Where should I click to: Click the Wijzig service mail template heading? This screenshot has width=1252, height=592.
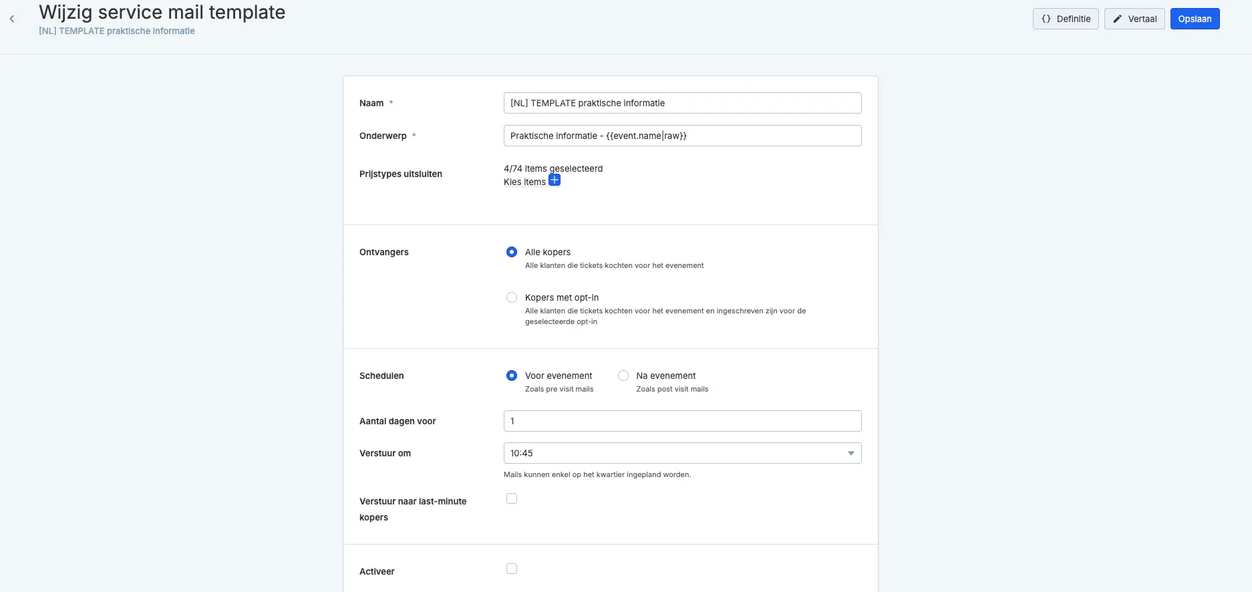[x=162, y=12]
